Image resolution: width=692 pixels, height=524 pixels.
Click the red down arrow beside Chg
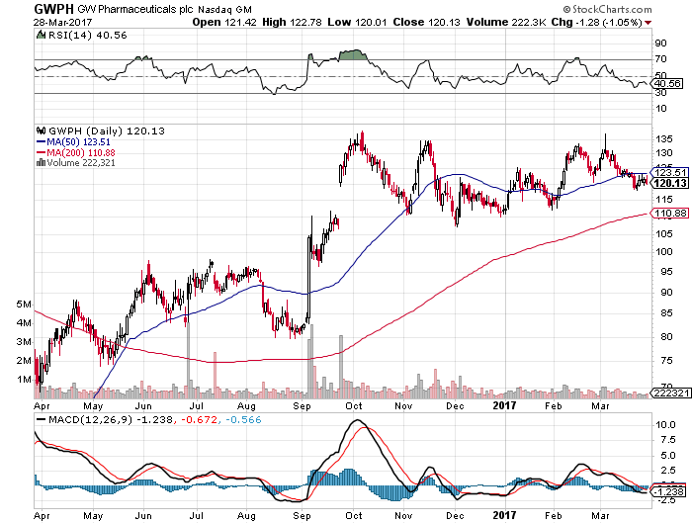[x=648, y=23]
